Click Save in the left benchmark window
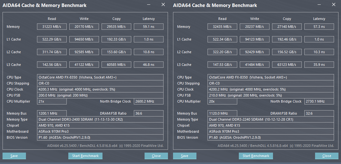 (x=14, y=156)
